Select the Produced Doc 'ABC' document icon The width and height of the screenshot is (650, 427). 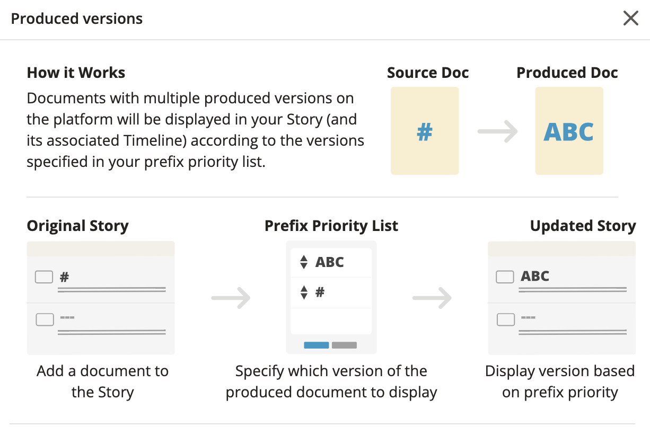click(x=569, y=130)
